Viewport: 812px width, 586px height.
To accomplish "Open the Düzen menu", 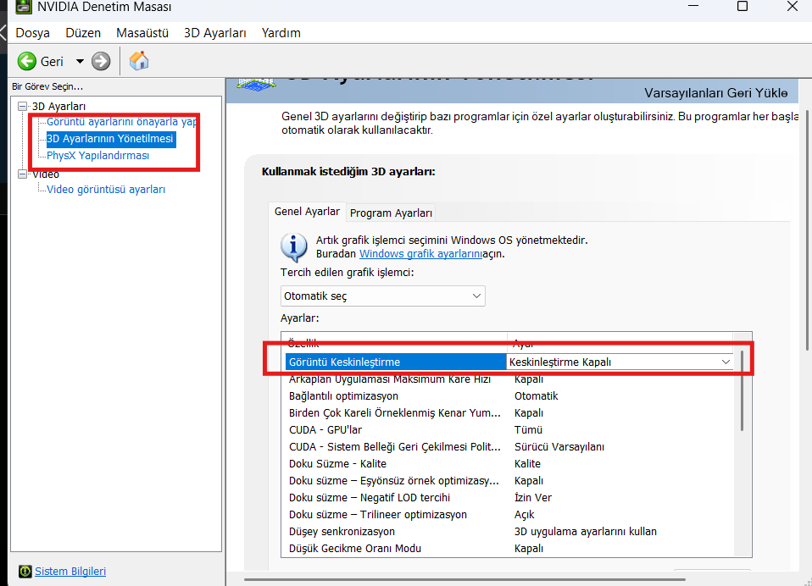I will point(83,33).
